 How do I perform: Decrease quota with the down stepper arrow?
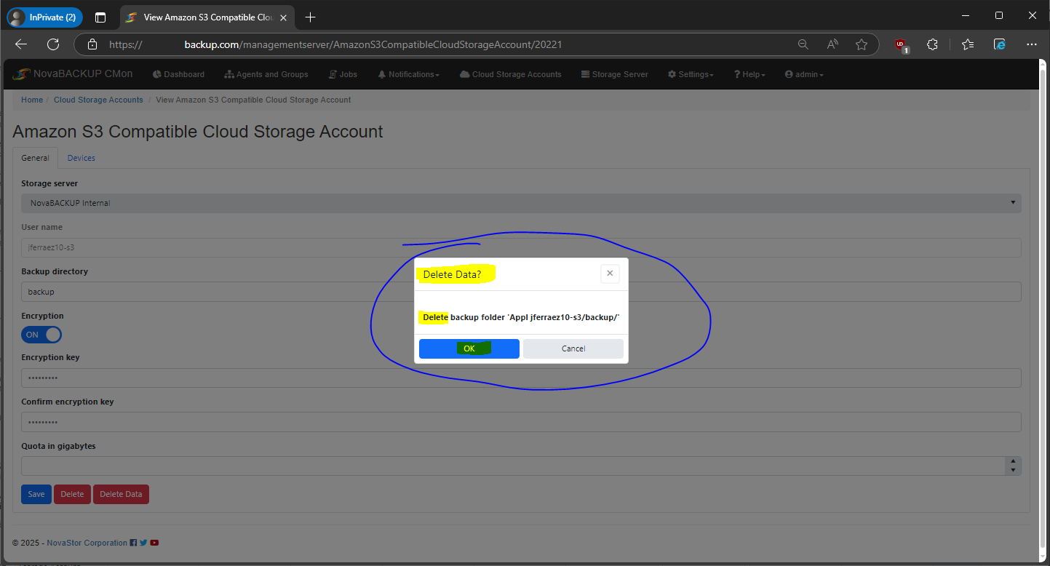click(1014, 471)
